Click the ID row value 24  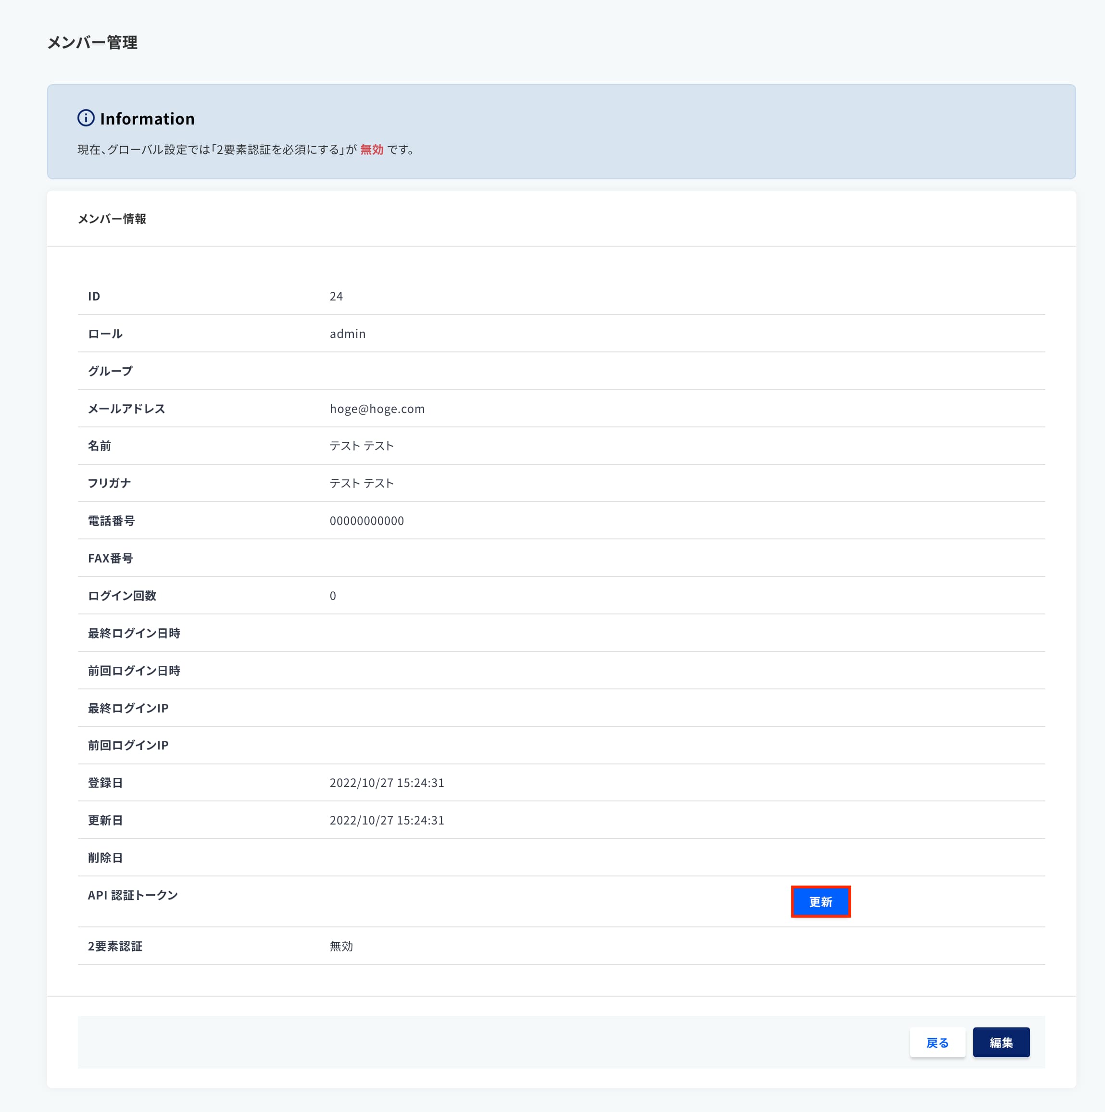[335, 296]
